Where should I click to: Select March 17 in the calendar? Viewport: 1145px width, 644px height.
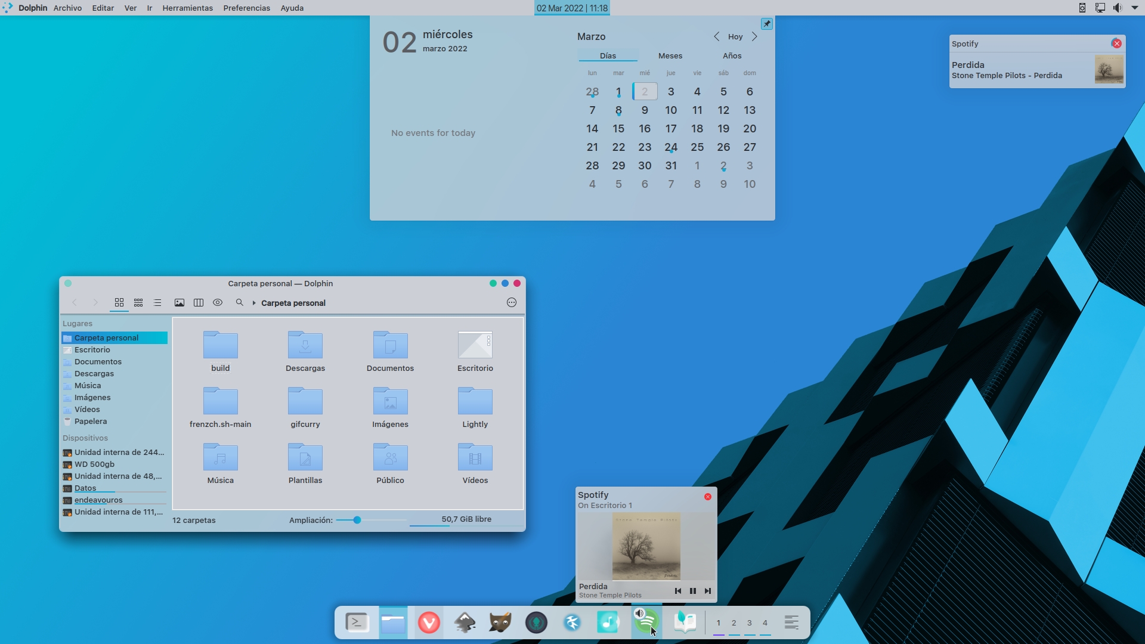click(671, 129)
